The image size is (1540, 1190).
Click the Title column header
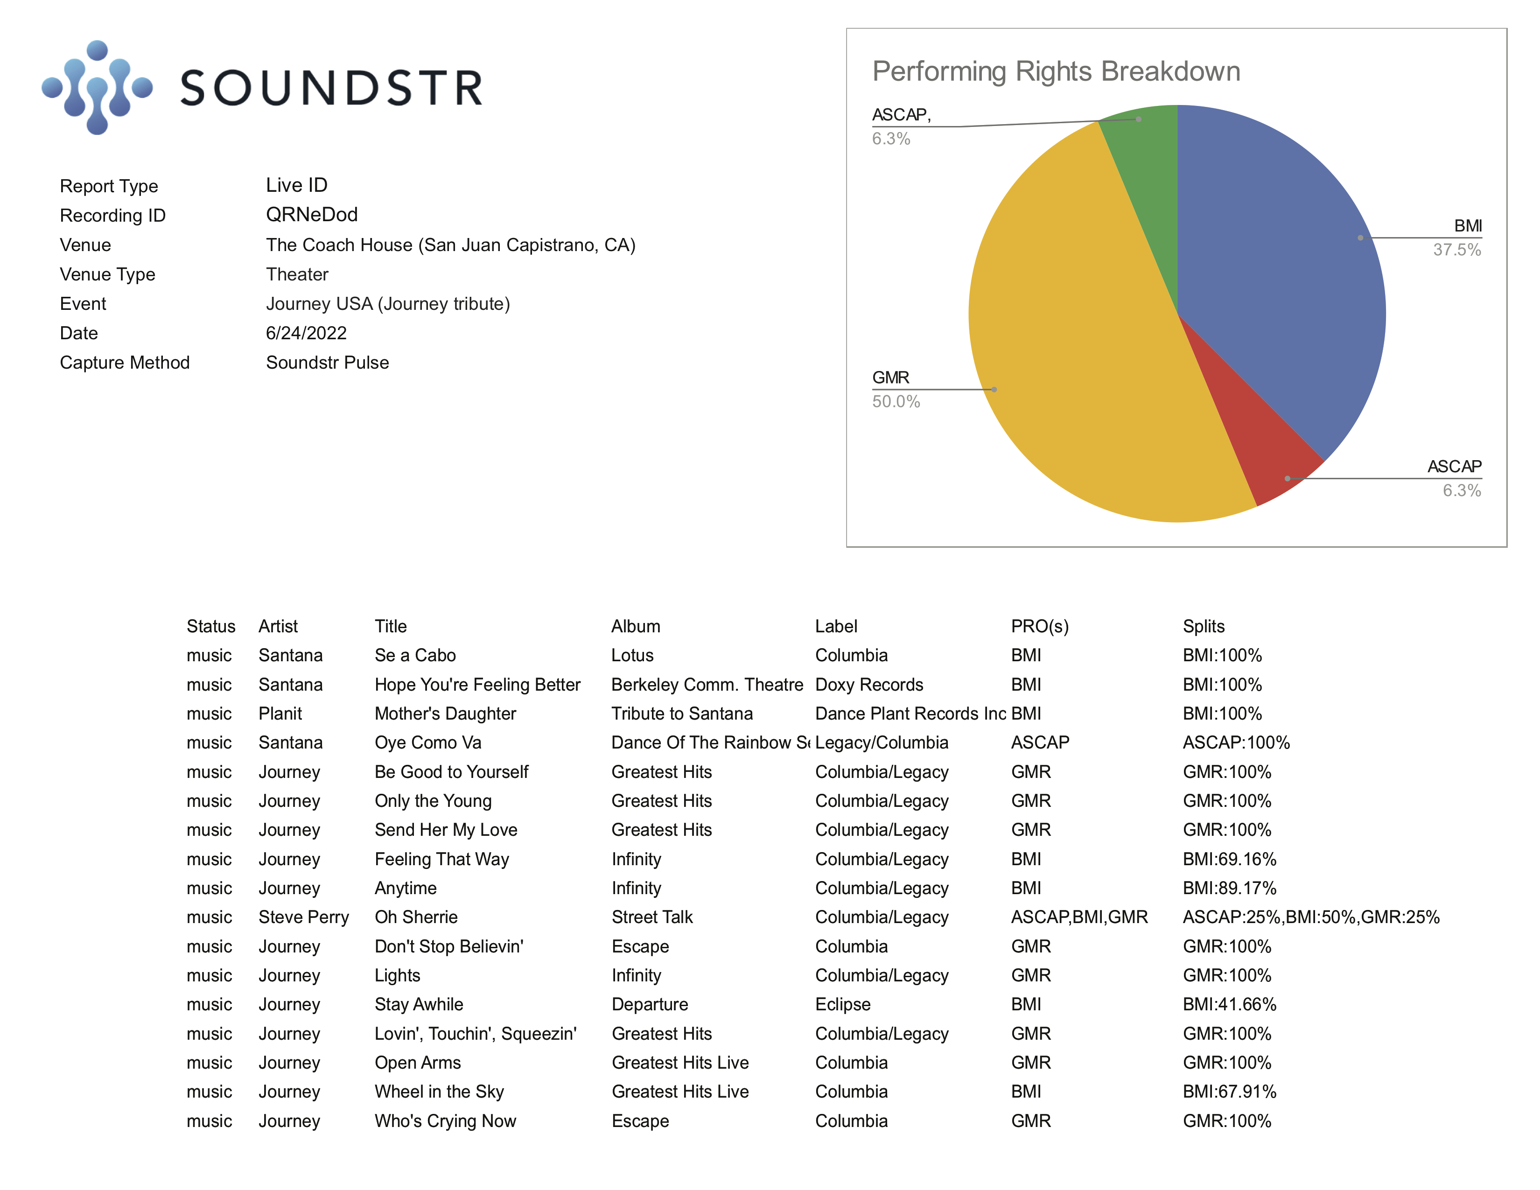click(x=391, y=626)
